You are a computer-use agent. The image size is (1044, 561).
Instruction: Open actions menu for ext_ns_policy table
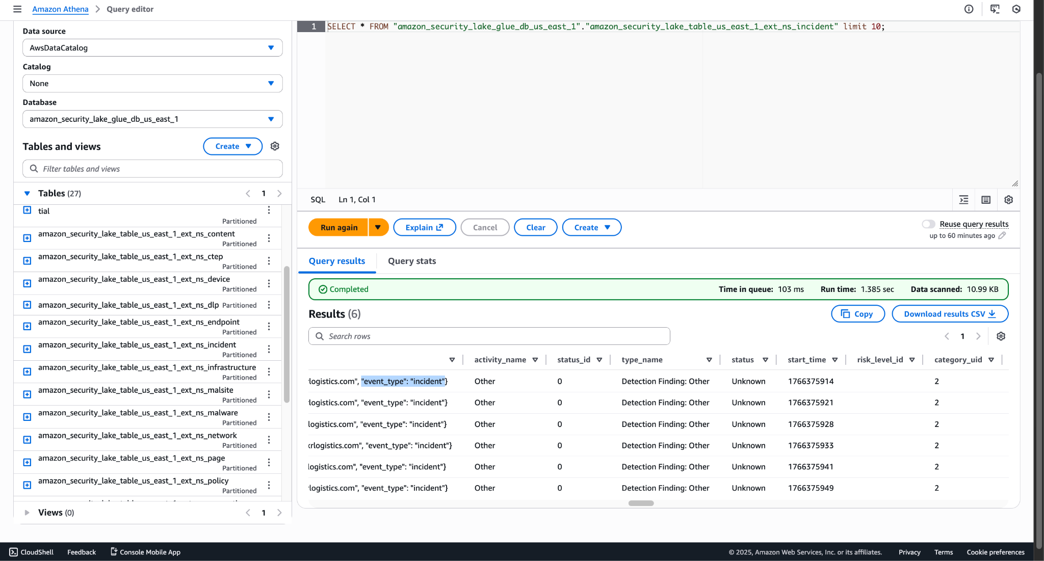click(x=269, y=485)
